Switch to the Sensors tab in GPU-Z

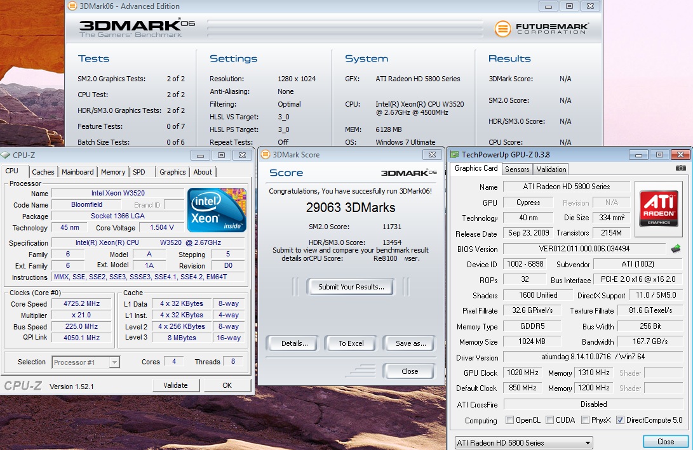coord(516,169)
